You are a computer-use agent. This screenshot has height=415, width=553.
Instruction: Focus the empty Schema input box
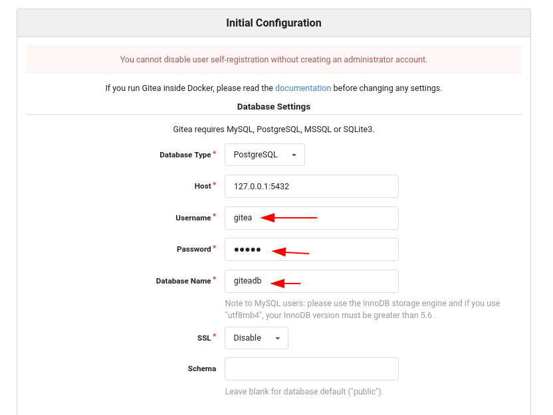(312, 369)
